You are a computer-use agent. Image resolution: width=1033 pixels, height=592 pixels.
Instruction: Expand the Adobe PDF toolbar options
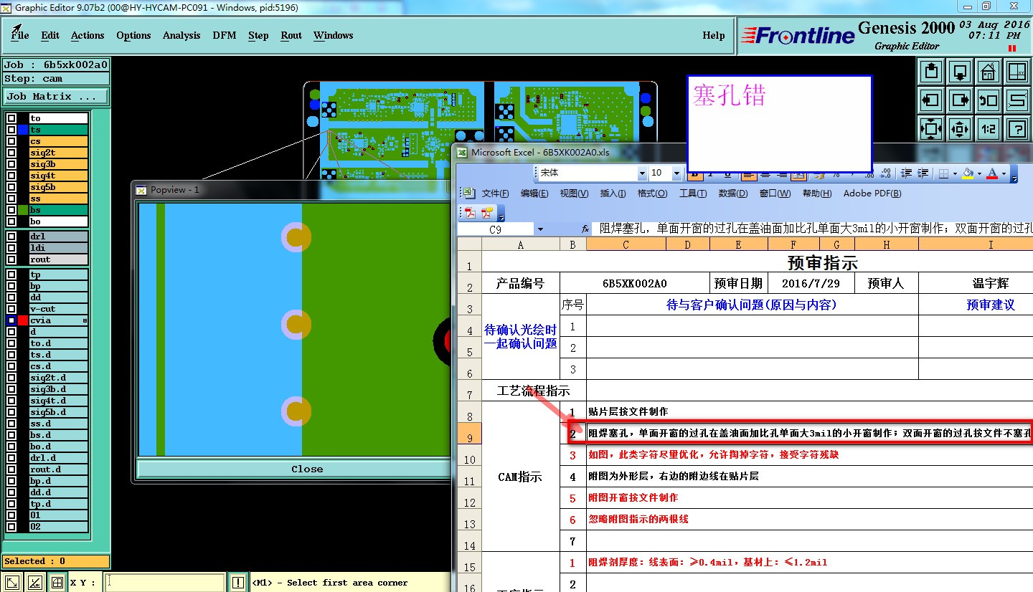(x=501, y=213)
